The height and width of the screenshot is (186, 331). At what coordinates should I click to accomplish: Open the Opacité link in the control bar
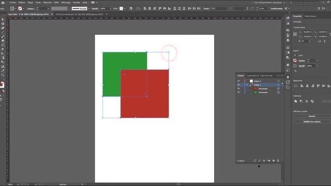95,9
